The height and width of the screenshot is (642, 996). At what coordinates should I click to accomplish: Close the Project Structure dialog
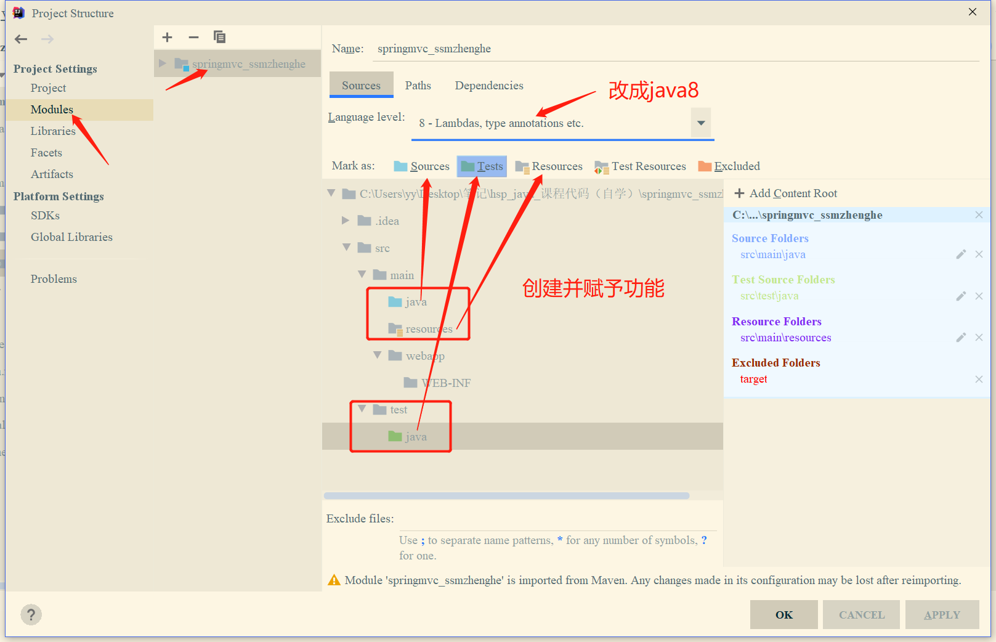click(973, 12)
